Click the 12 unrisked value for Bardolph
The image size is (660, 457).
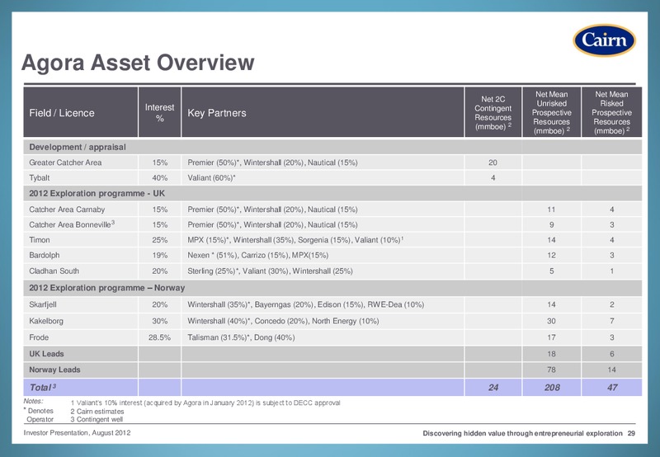point(551,255)
